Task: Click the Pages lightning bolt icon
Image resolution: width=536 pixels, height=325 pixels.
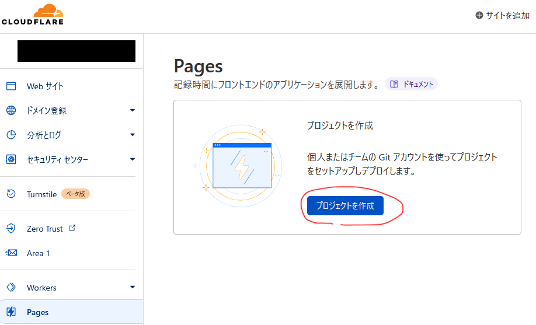Action: pyautogui.click(x=11, y=312)
